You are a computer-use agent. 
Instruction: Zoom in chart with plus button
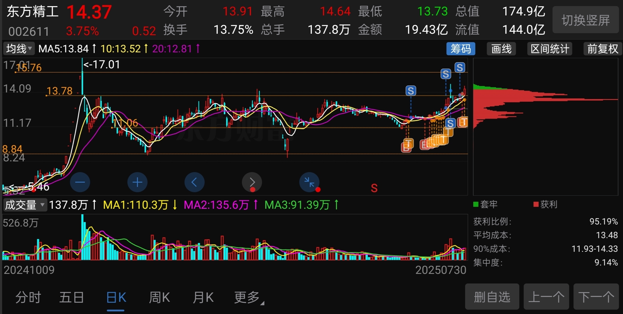(137, 182)
